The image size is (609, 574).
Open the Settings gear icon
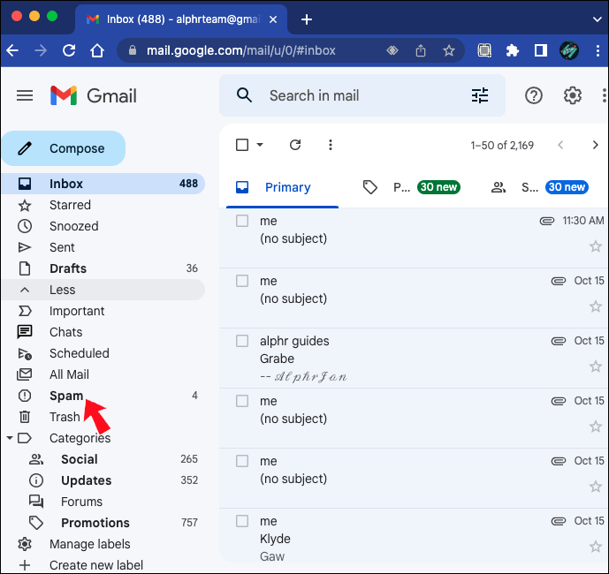(573, 95)
